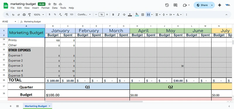Image resolution: width=234 pixels, height=109 pixels.
Task: Open the View menu
Action: coord(27,8)
